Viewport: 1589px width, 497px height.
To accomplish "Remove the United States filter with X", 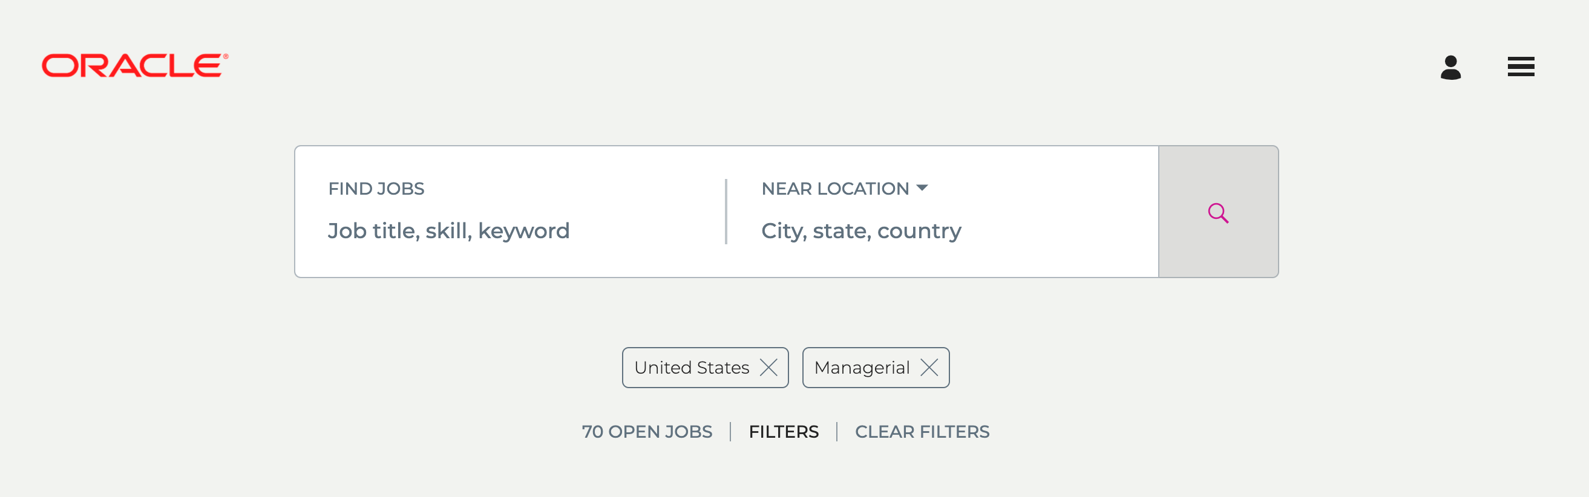I will coord(768,368).
